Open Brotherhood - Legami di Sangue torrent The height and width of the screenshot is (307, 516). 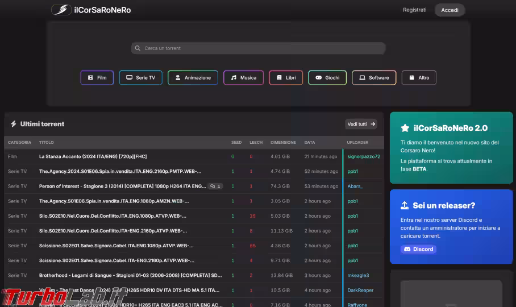pos(130,275)
